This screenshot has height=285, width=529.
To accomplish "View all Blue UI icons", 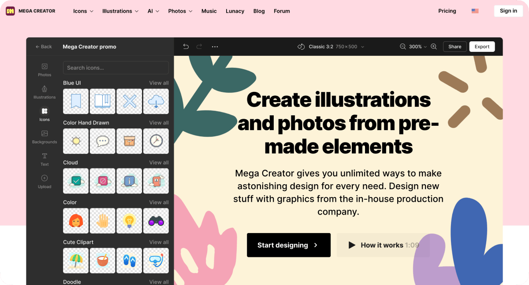I will pos(159,83).
